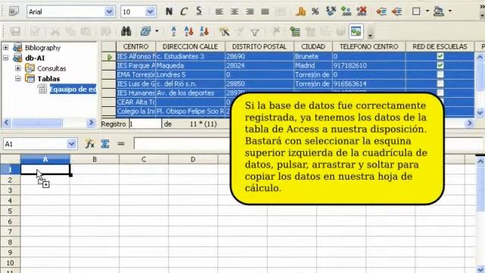Click the DIRECCION CALLE column header

(190, 47)
